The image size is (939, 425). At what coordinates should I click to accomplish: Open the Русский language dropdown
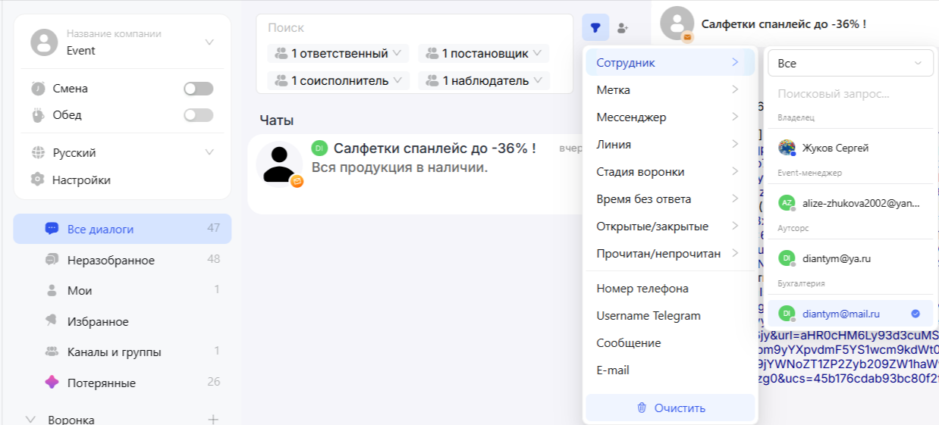point(209,153)
